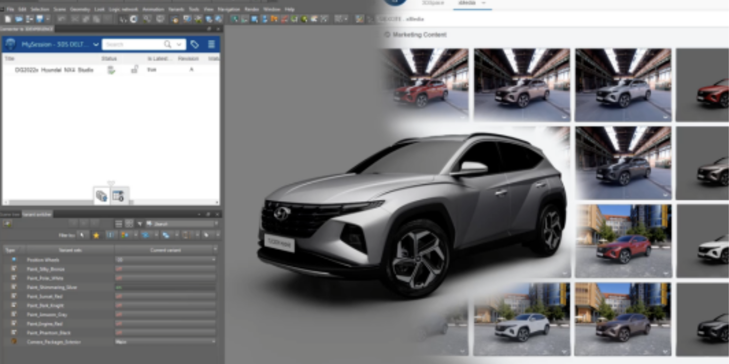This screenshot has height=364, width=729.
Task: Click the Marketing Content heading
Action: pos(419,35)
